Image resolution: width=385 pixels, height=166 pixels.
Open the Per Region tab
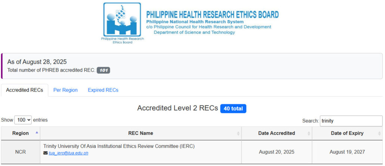65,90
